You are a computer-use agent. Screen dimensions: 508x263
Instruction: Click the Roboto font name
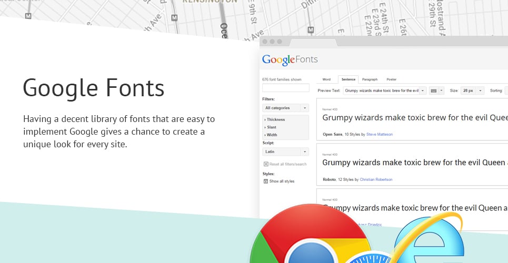click(329, 179)
